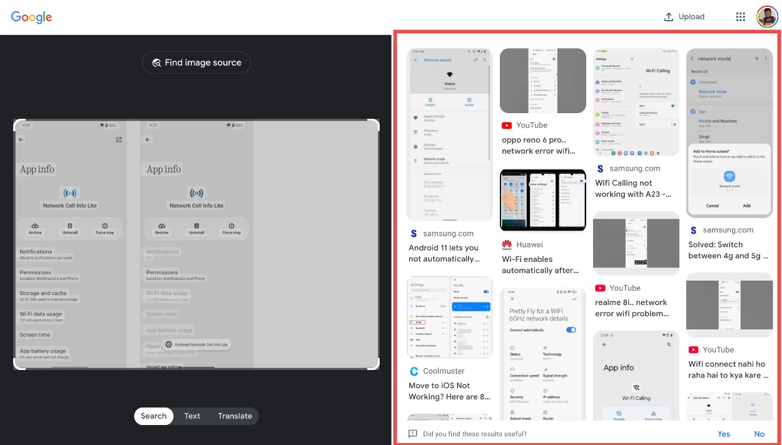
Task: Click the Google logo
Action: point(31,17)
